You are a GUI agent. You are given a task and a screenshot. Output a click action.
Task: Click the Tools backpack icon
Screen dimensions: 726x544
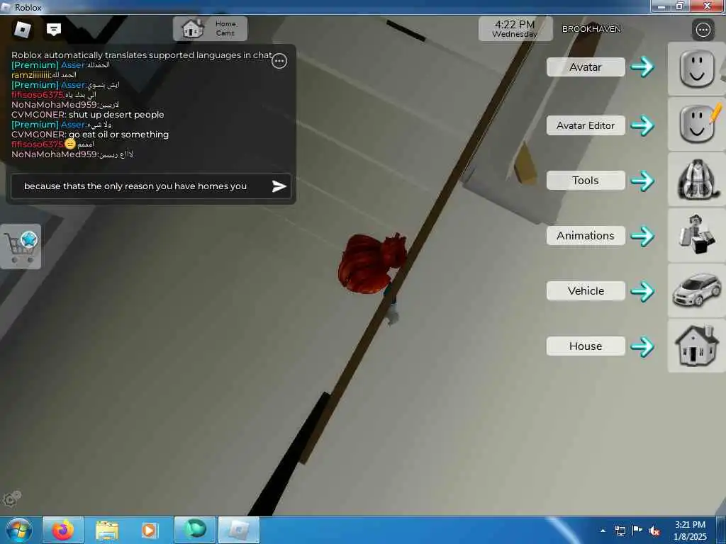coord(696,179)
